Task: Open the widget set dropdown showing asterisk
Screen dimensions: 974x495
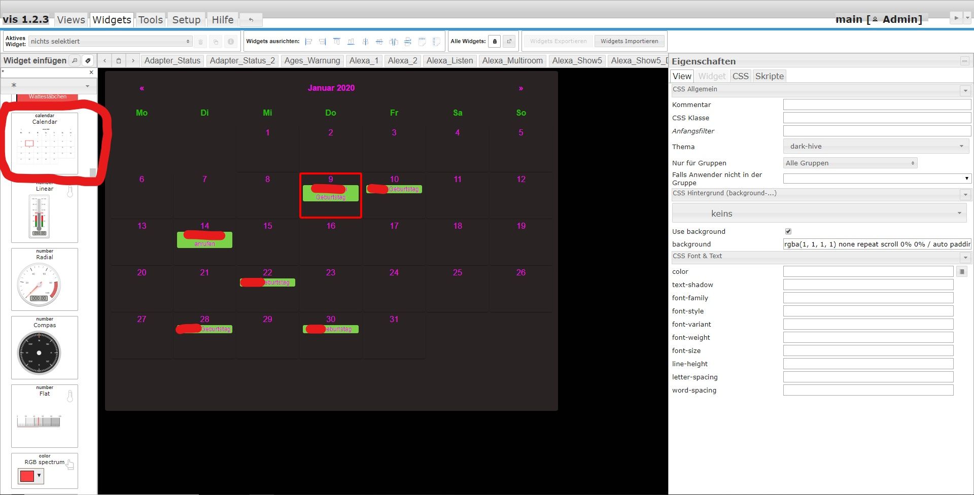Action: click(x=48, y=86)
